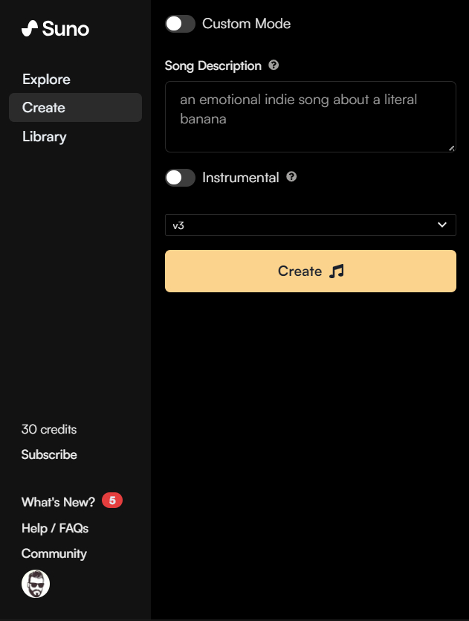469x621 pixels.
Task: Click the Suno logo icon
Action: [30, 28]
